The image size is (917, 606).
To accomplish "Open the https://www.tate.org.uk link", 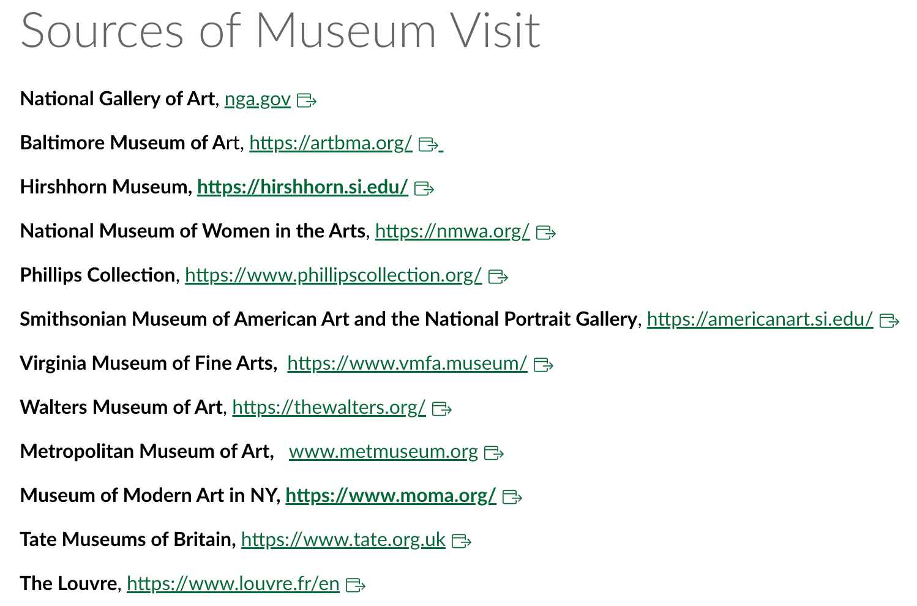I will tap(343, 540).
